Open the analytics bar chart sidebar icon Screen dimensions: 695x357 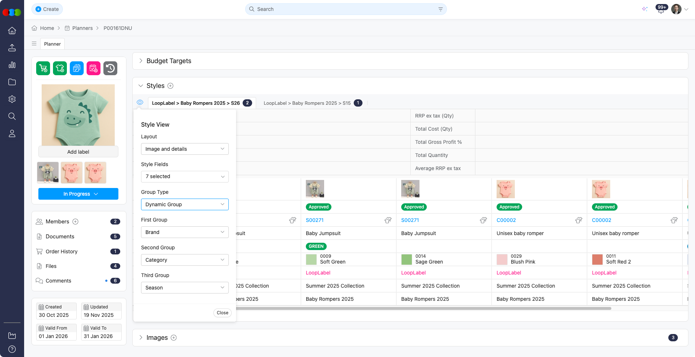click(x=12, y=65)
